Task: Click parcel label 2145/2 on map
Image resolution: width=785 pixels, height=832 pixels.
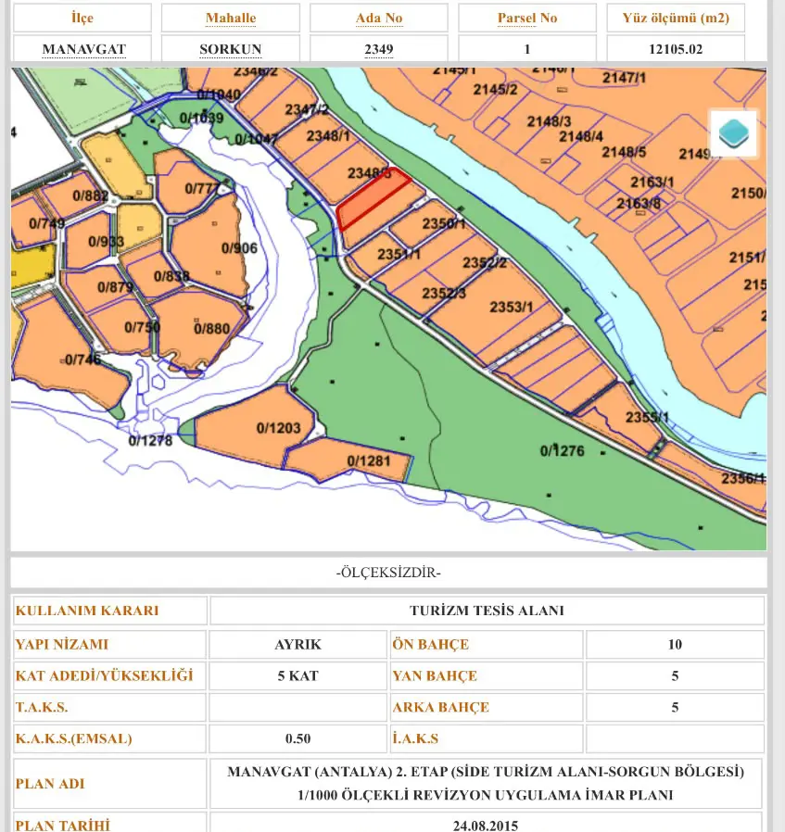Action: pyautogui.click(x=495, y=89)
